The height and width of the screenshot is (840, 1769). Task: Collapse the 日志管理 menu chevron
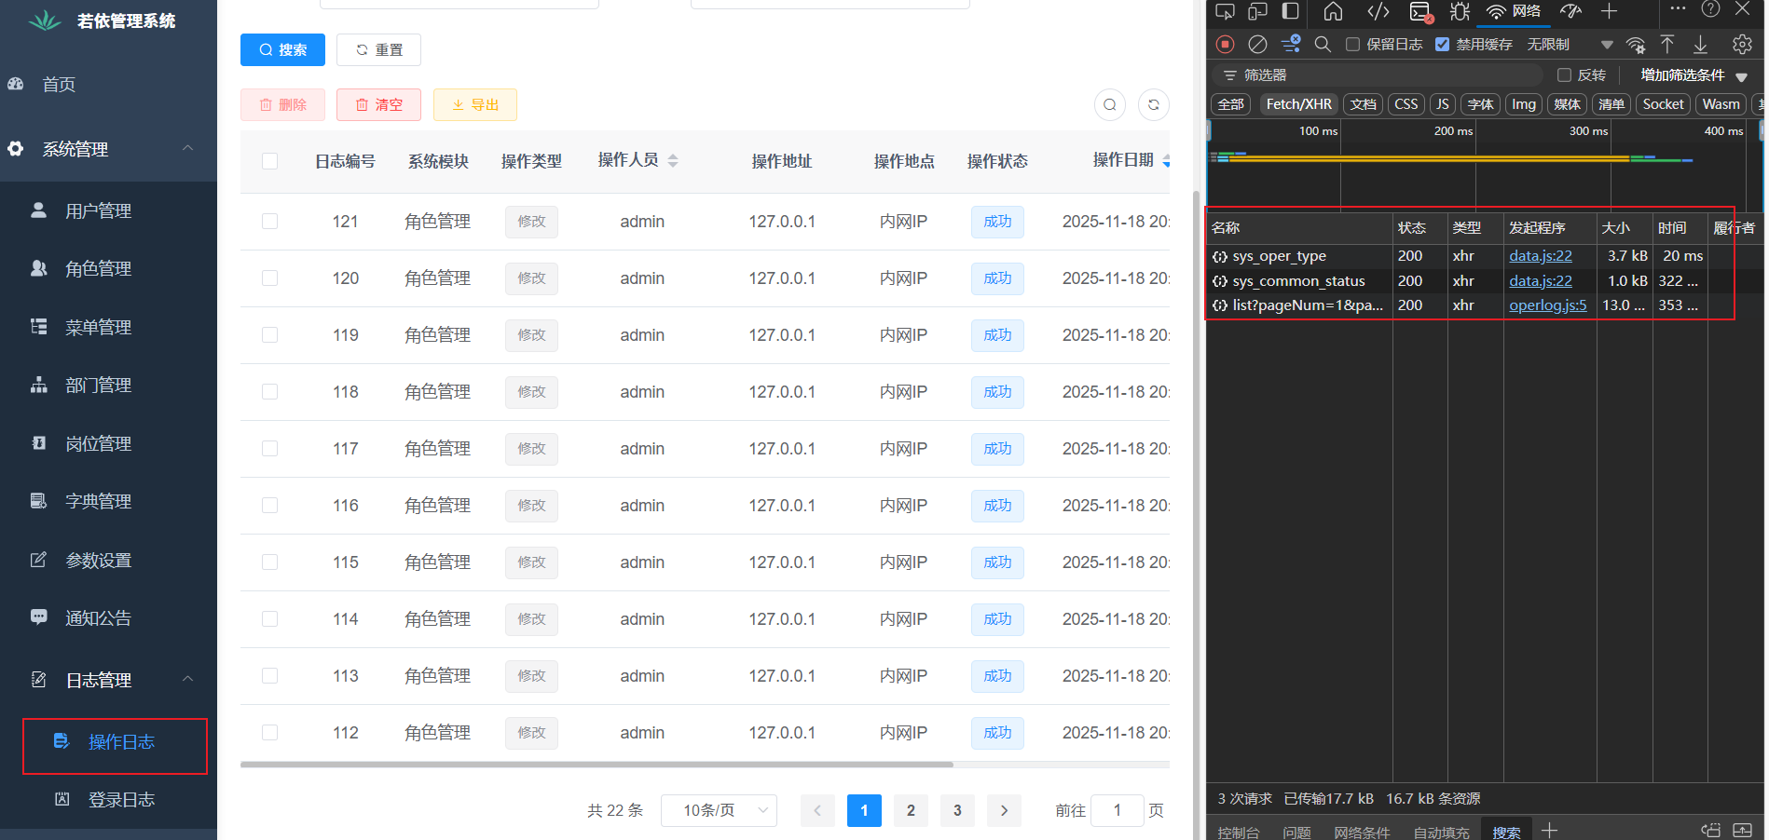pos(187,679)
